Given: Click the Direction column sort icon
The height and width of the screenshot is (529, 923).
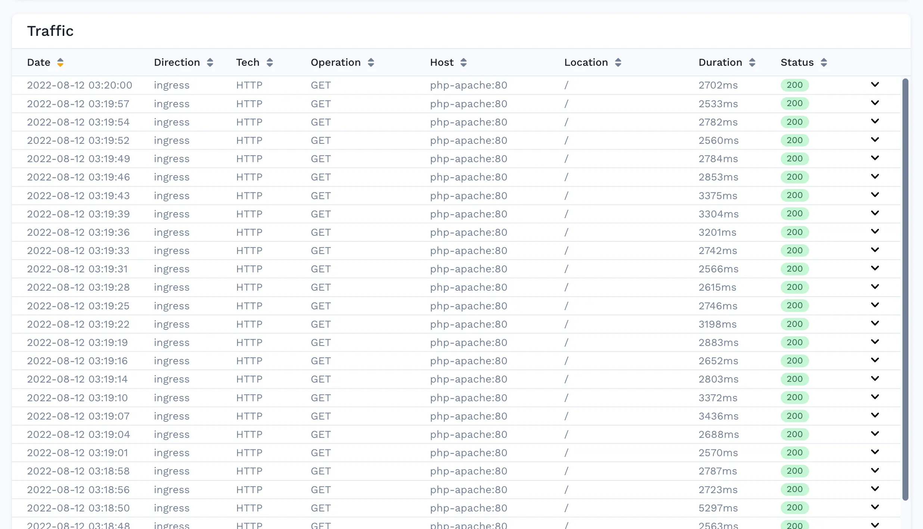Looking at the screenshot, I should [210, 62].
